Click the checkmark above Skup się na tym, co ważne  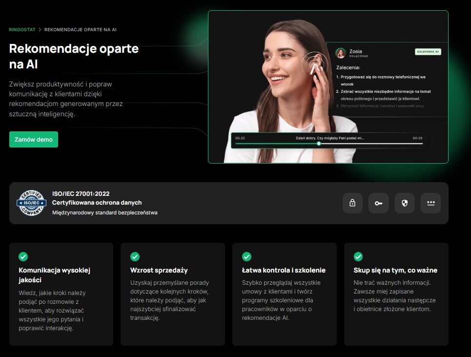click(358, 256)
